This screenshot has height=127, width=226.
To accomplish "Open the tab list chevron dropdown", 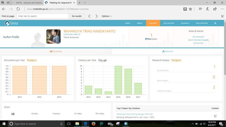I will (x=85, y=3).
